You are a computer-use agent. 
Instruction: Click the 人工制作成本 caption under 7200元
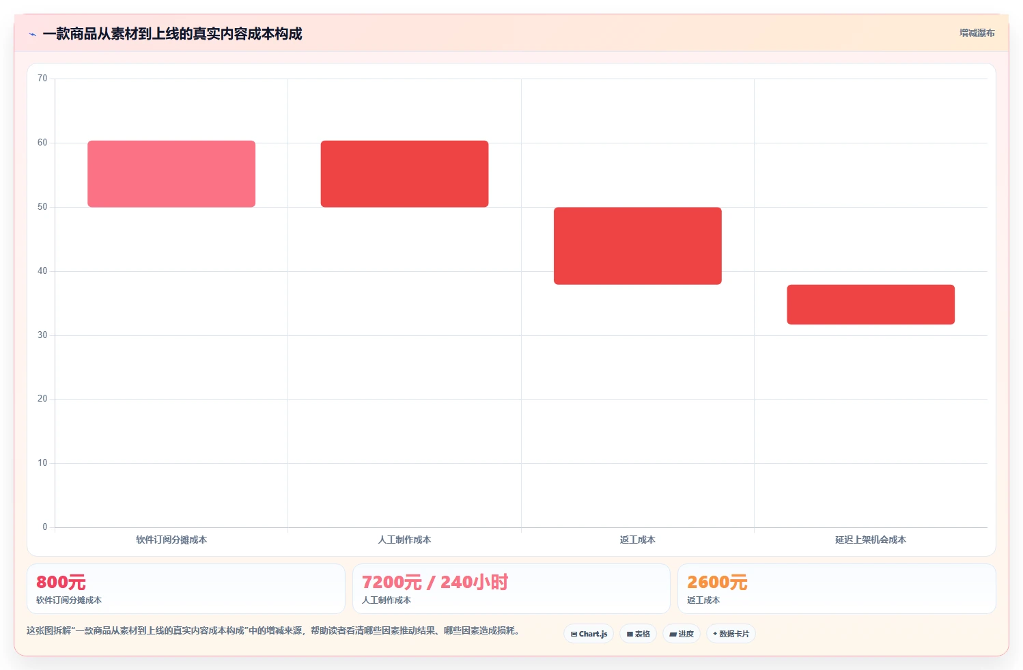(x=387, y=600)
